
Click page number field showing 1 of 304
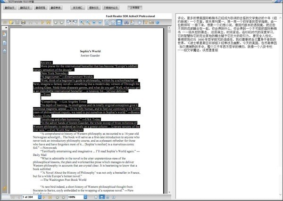tap(30, 197)
